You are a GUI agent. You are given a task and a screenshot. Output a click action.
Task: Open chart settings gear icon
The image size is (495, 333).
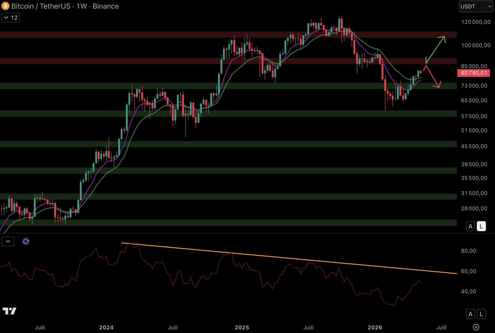coord(476,327)
